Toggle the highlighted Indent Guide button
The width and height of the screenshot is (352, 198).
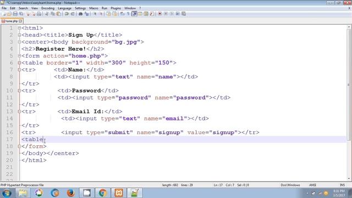pos(134,14)
